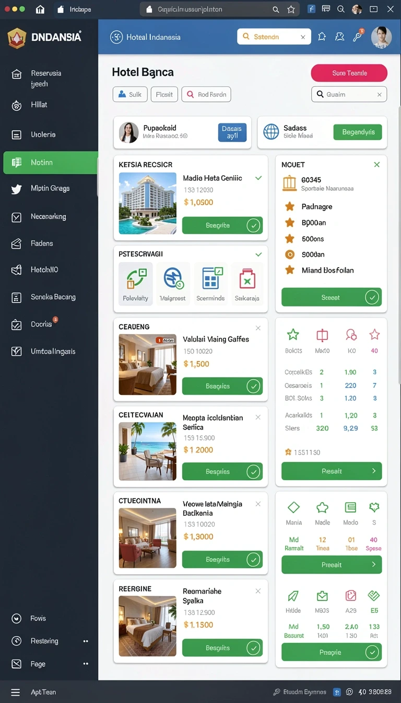Select the Hillat sidebar icon
401x703 pixels.
[17, 105]
